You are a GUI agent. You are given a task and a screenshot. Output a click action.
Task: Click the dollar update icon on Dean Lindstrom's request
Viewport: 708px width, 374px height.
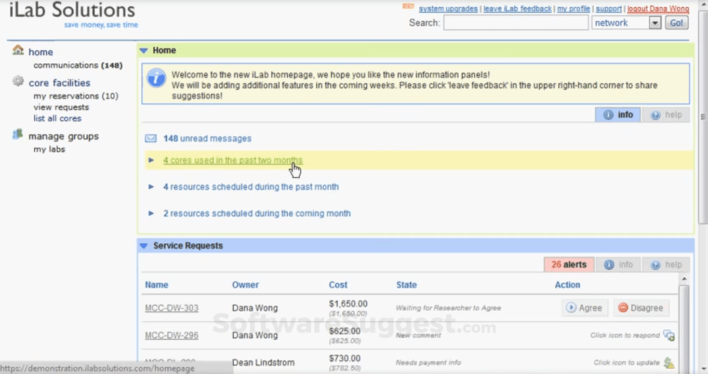669,362
